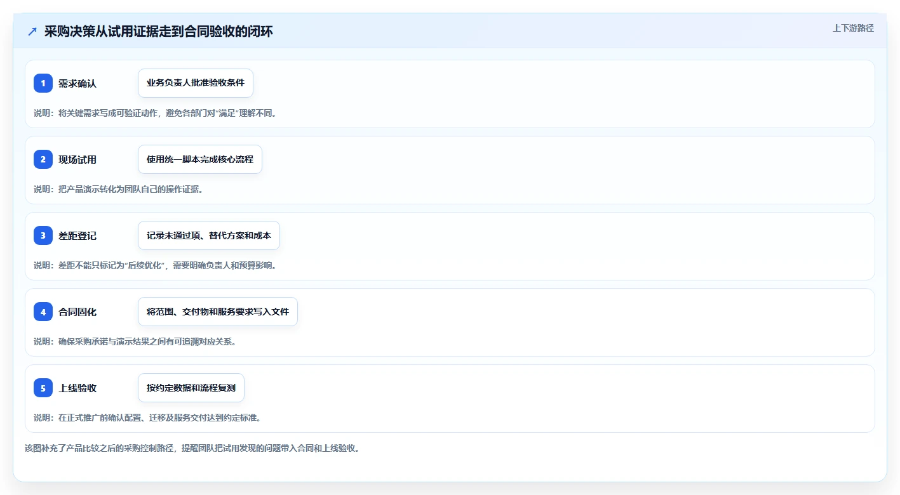This screenshot has width=900, height=495.
Task: Select the 需求确认 step label
Action: [77, 83]
